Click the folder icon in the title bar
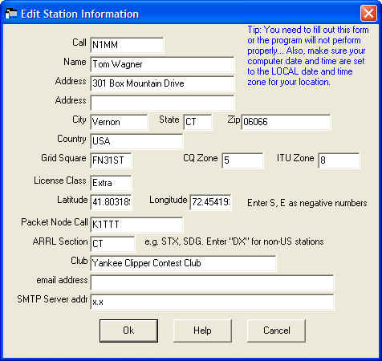The image size is (382, 361). (11, 14)
